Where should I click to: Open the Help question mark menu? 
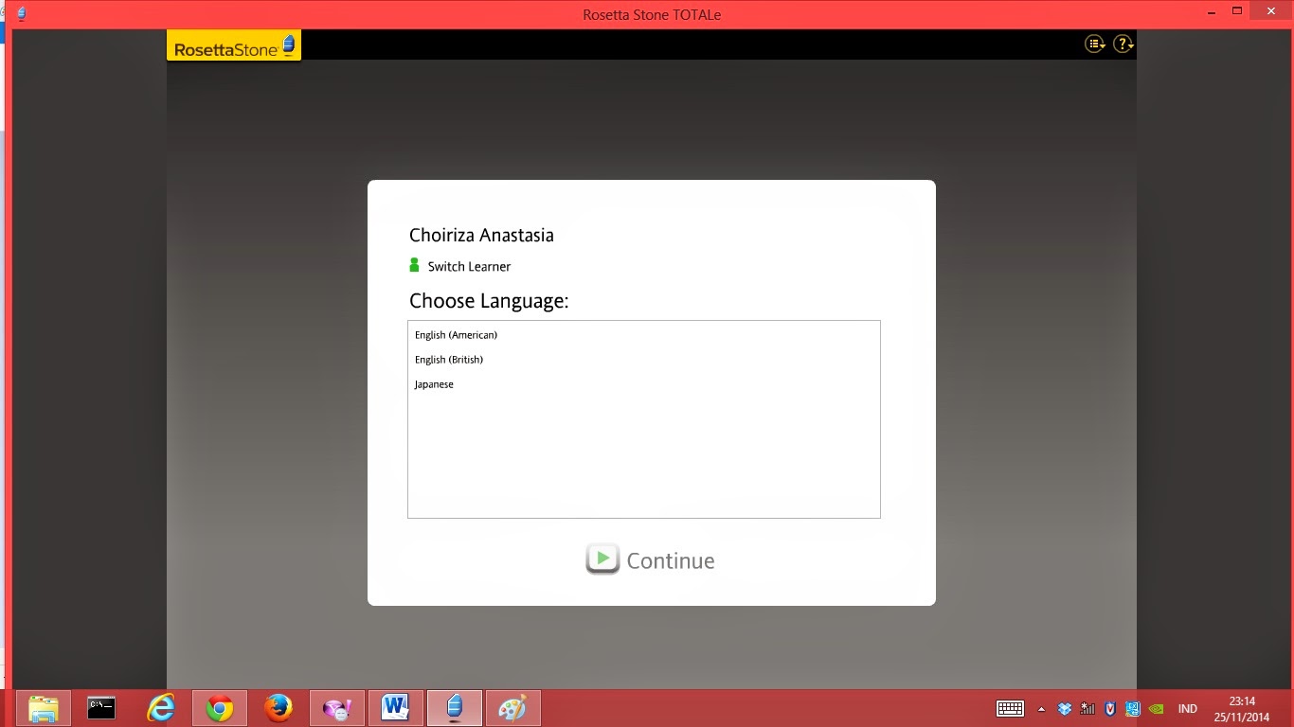pos(1123,44)
